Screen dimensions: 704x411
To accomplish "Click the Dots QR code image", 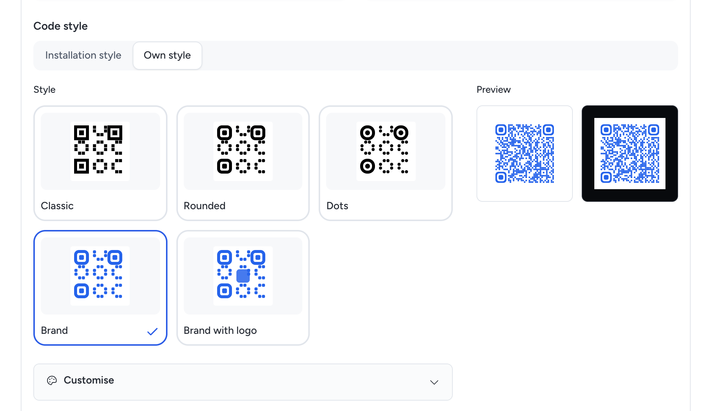I will (x=386, y=151).
